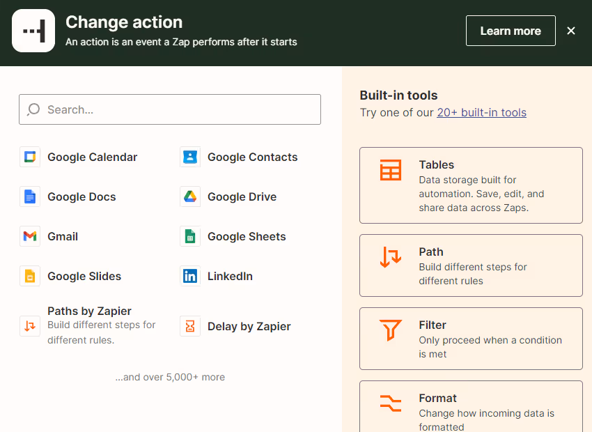592x432 pixels.
Task: Select the Google Docs icon
Action: 29,196
